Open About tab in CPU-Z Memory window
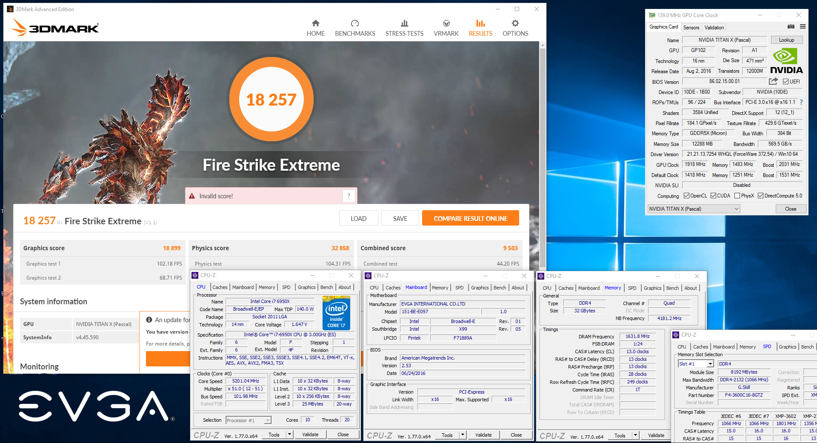817x443 pixels. [691, 288]
